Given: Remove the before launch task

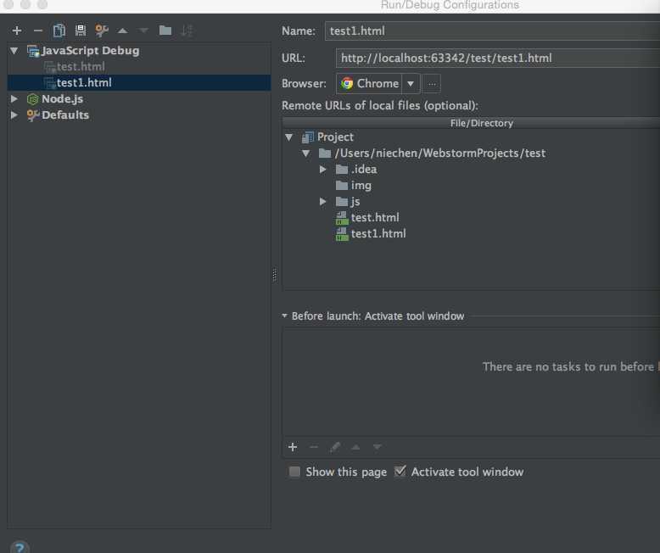Looking at the screenshot, I should click(314, 447).
